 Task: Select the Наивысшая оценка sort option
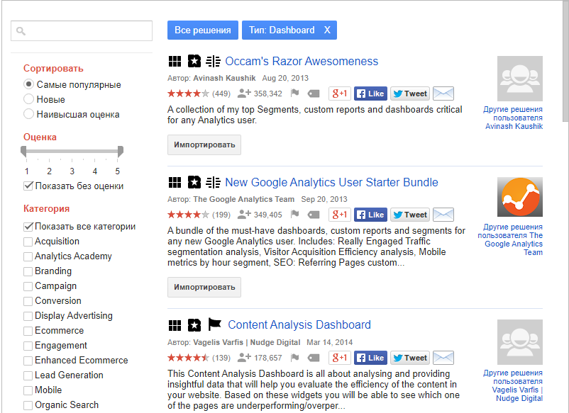click(28, 114)
